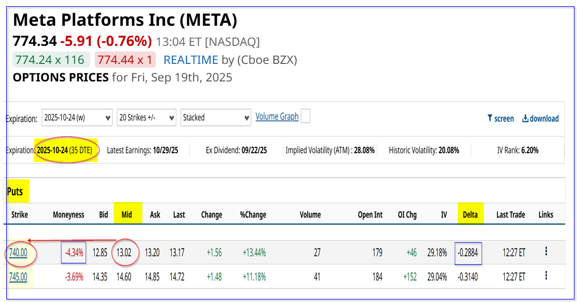Click the Links column header
The height and width of the screenshot is (302, 577).
tap(546, 215)
